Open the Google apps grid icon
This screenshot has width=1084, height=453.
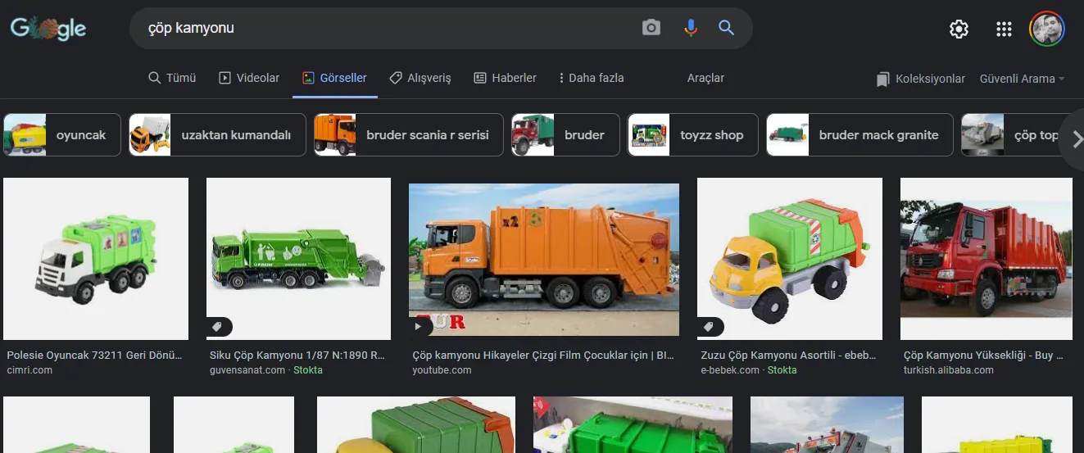(x=1004, y=29)
